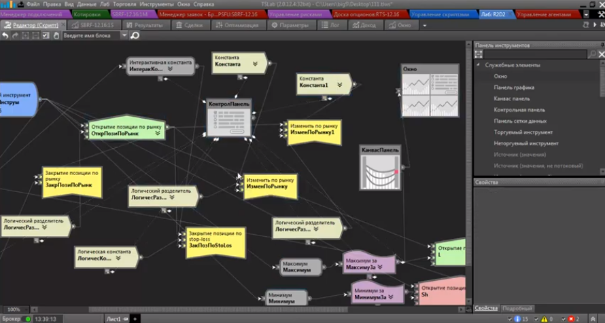Open the overflow arrow after the Окно tab

coord(424,25)
